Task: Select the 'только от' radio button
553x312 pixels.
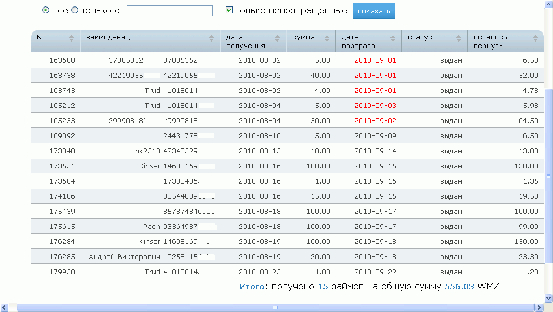Action: tap(75, 10)
